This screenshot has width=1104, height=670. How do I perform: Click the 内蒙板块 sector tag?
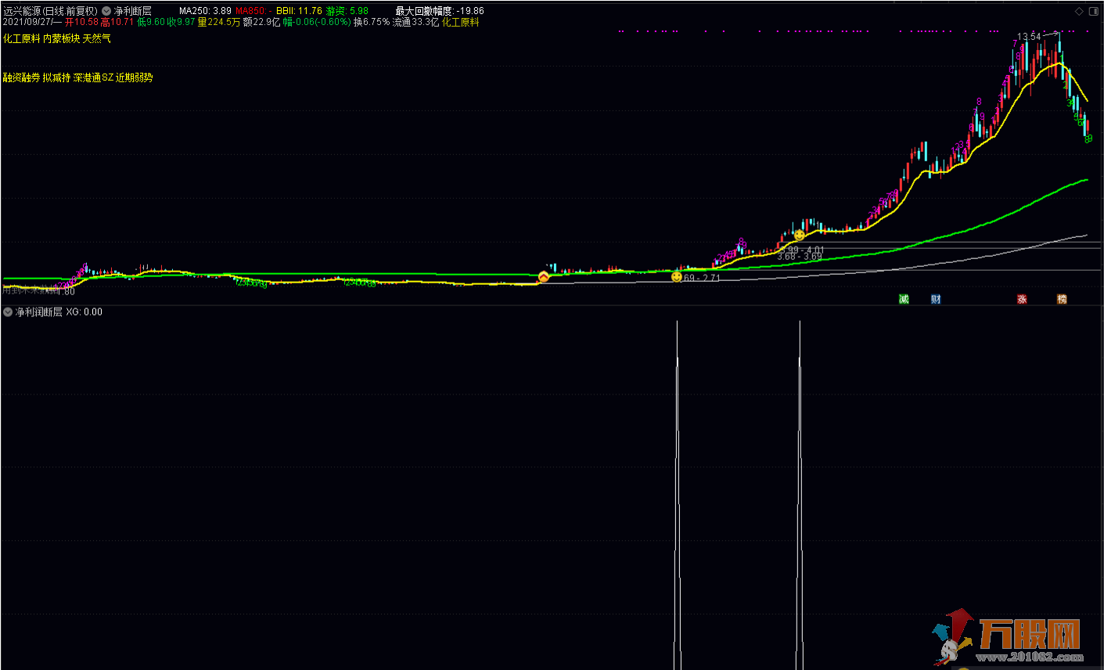point(61,38)
